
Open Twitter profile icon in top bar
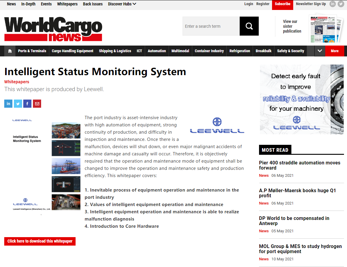(341, 4)
